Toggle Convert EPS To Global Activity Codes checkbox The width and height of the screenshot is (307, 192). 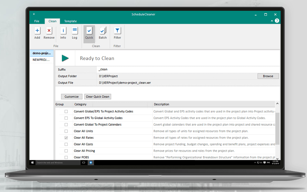[x=66, y=118]
